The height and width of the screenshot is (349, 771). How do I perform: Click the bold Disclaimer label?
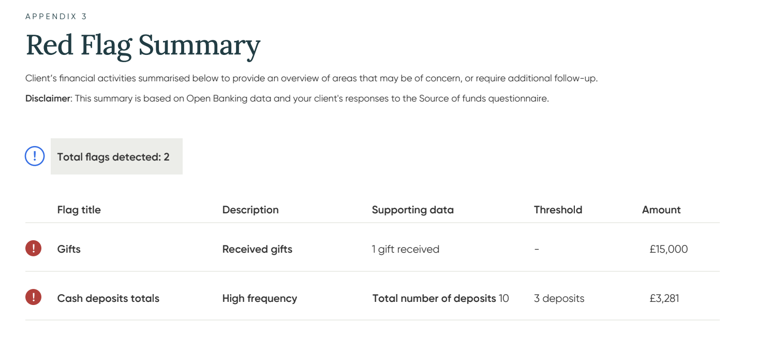point(48,98)
